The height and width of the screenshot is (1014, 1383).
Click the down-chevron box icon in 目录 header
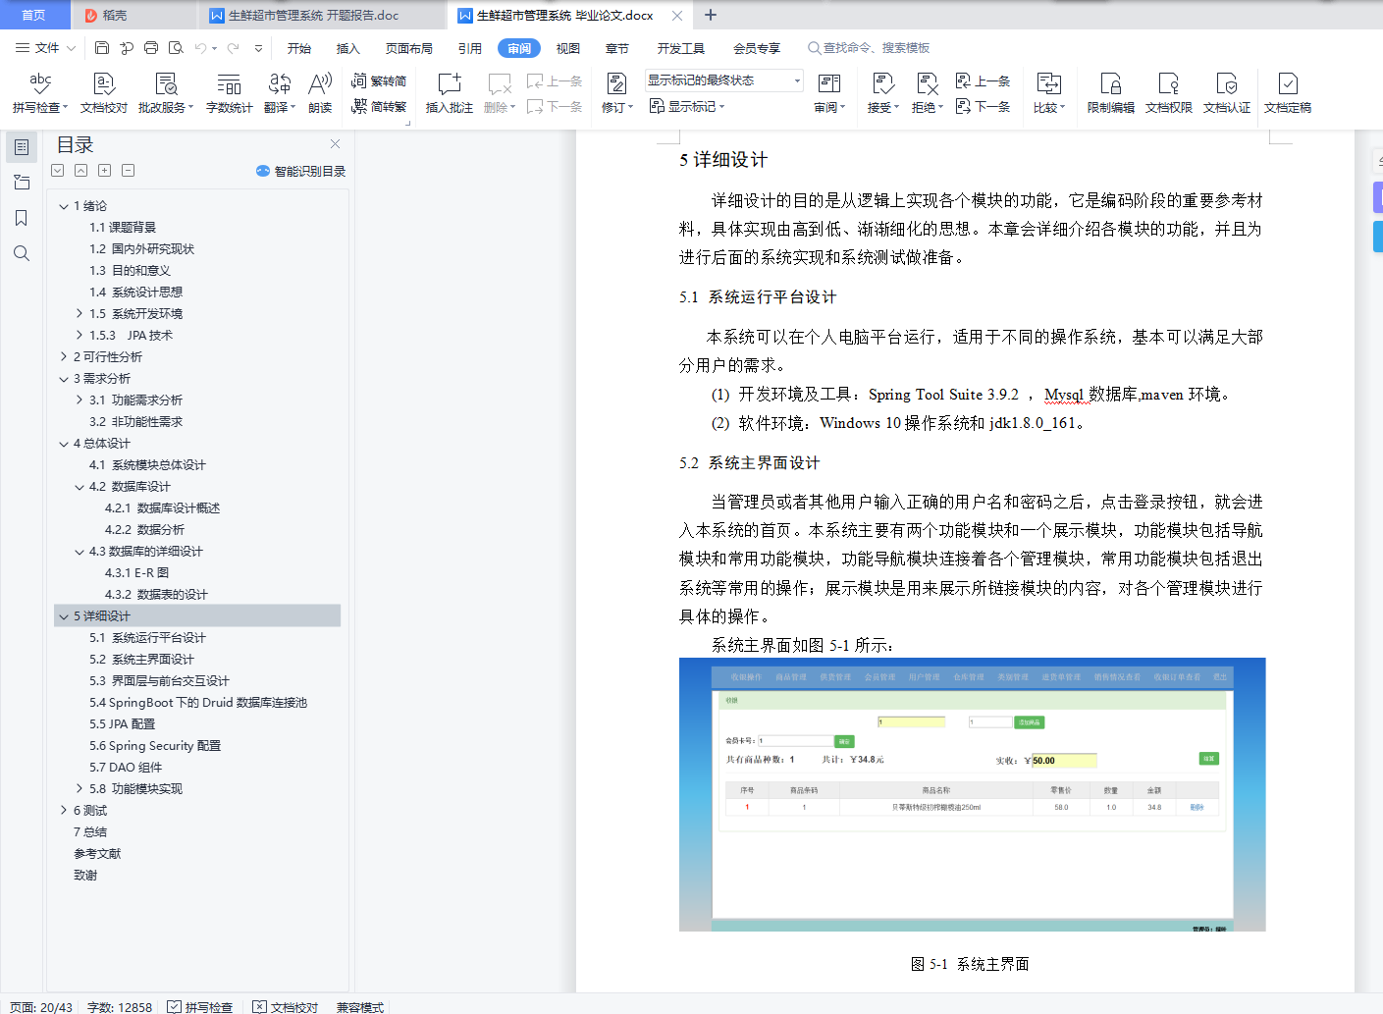click(58, 171)
